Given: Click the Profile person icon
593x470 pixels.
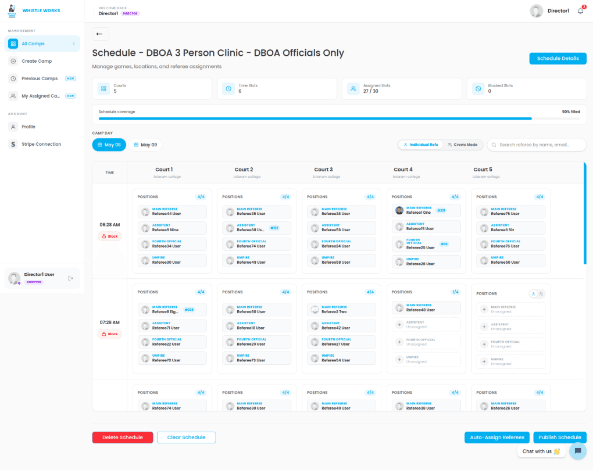Looking at the screenshot, I should pos(13,127).
